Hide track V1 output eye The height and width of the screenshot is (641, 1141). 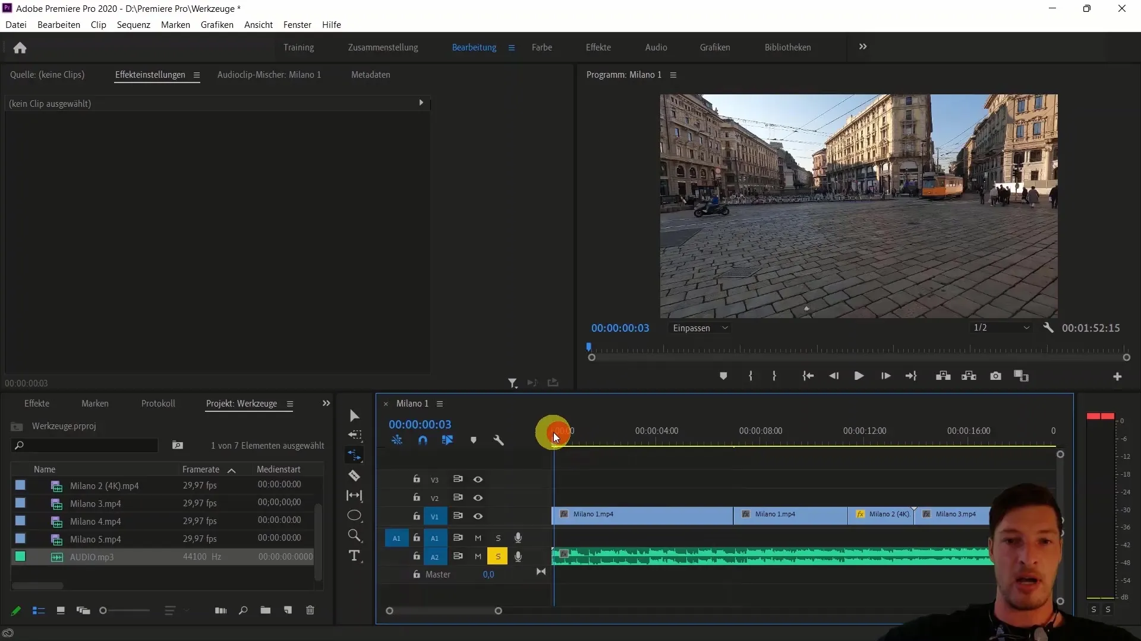click(x=478, y=516)
